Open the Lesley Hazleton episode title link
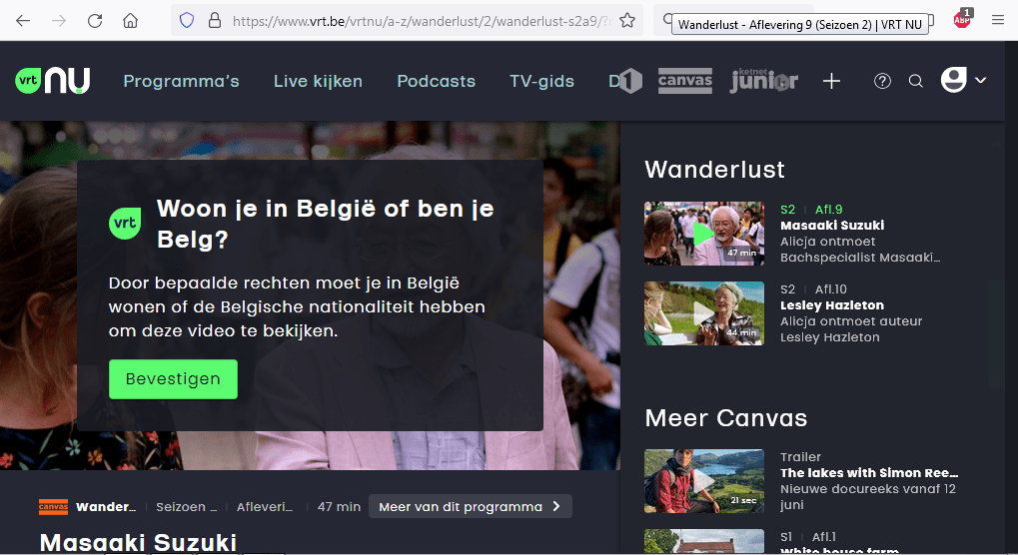 click(832, 304)
